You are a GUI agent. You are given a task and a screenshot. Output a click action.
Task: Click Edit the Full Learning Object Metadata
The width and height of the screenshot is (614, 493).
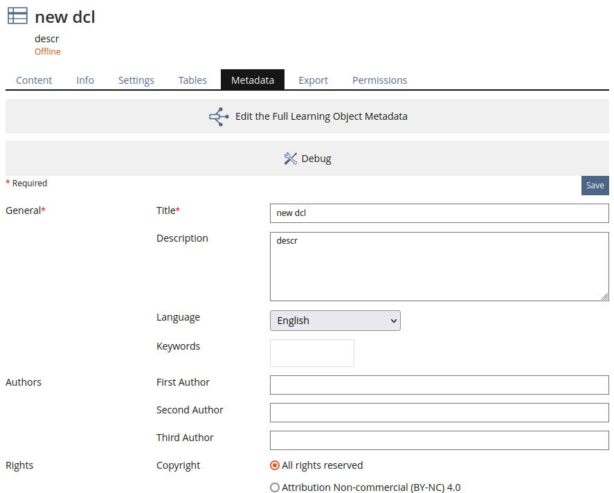(x=321, y=116)
